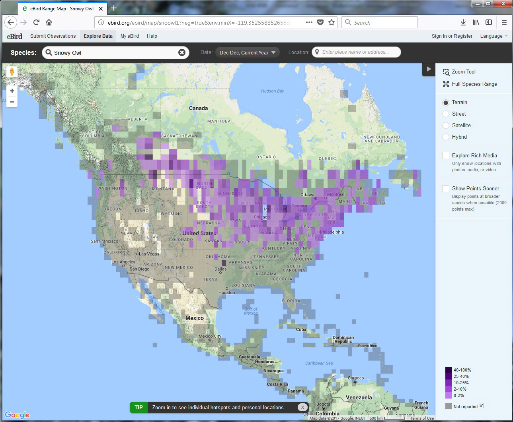The image size is (513, 422).
Task: Open the Firefox hamburger menu
Action: (504, 22)
